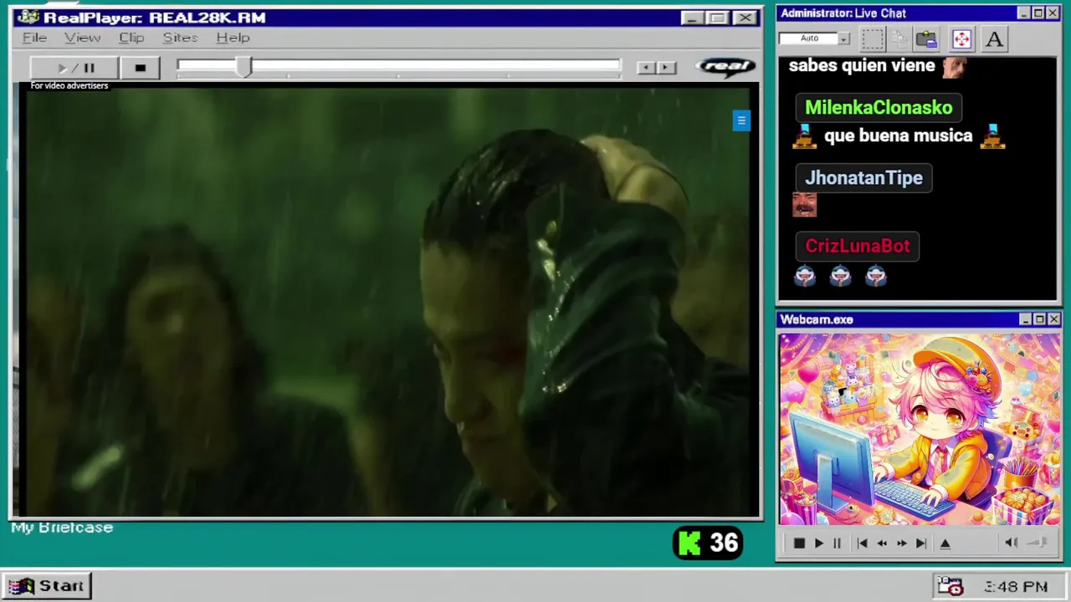Open the Clip menu in RealPlayer
The image size is (1071, 602).
pyautogui.click(x=131, y=38)
